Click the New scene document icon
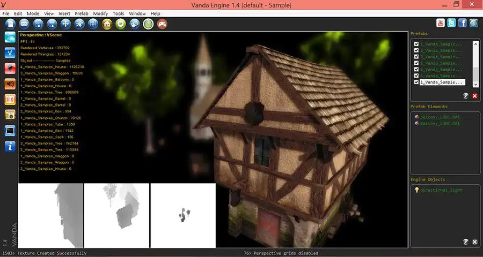This screenshot has height=257, width=483. [x=10, y=24]
